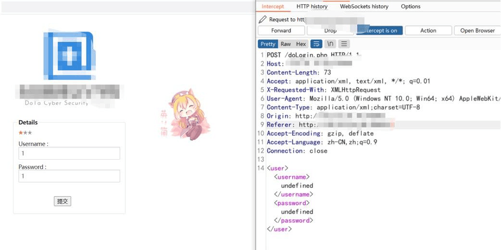The height and width of the screenshot is (250, 501).
Task: Click the Accept-Language: zh-CN header
Action: point(322,142)
